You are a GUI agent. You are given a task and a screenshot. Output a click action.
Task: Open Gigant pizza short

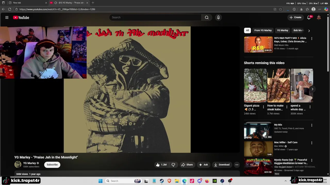click(x=255, y=86)
